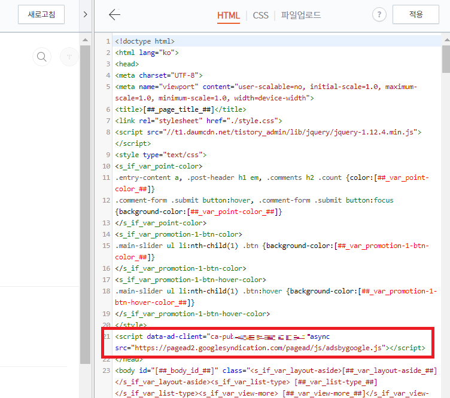Click the jquery-1.12.4.min.js script line
The width and height of the screenshot is (450, 398).
pyautogui.click(x=268, y=138)
